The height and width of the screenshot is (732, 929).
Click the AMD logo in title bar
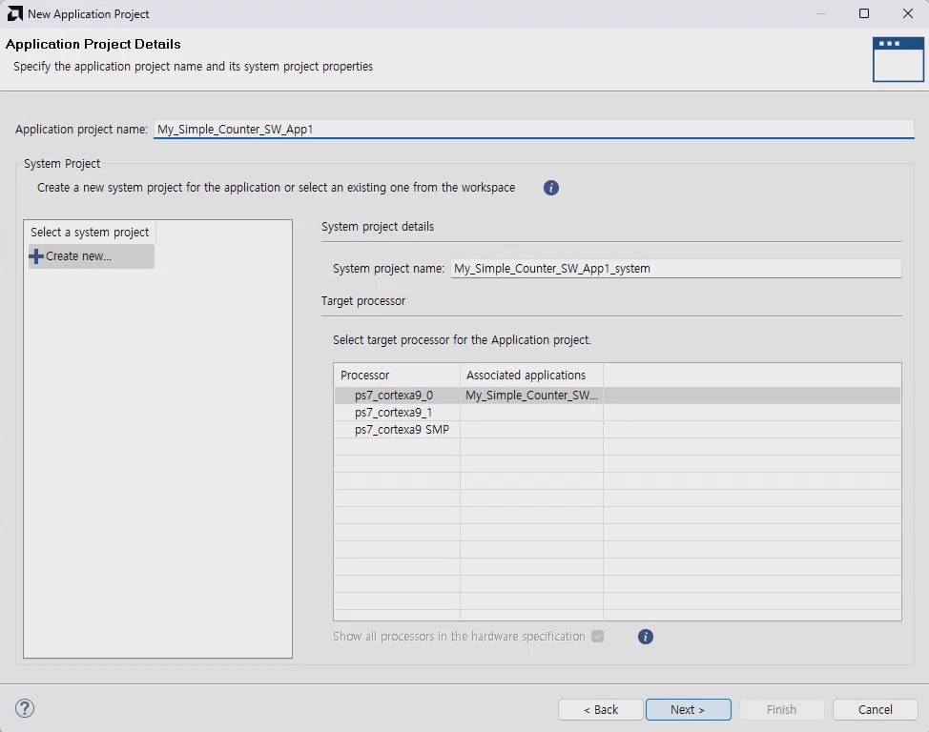(x=15, y=13)
